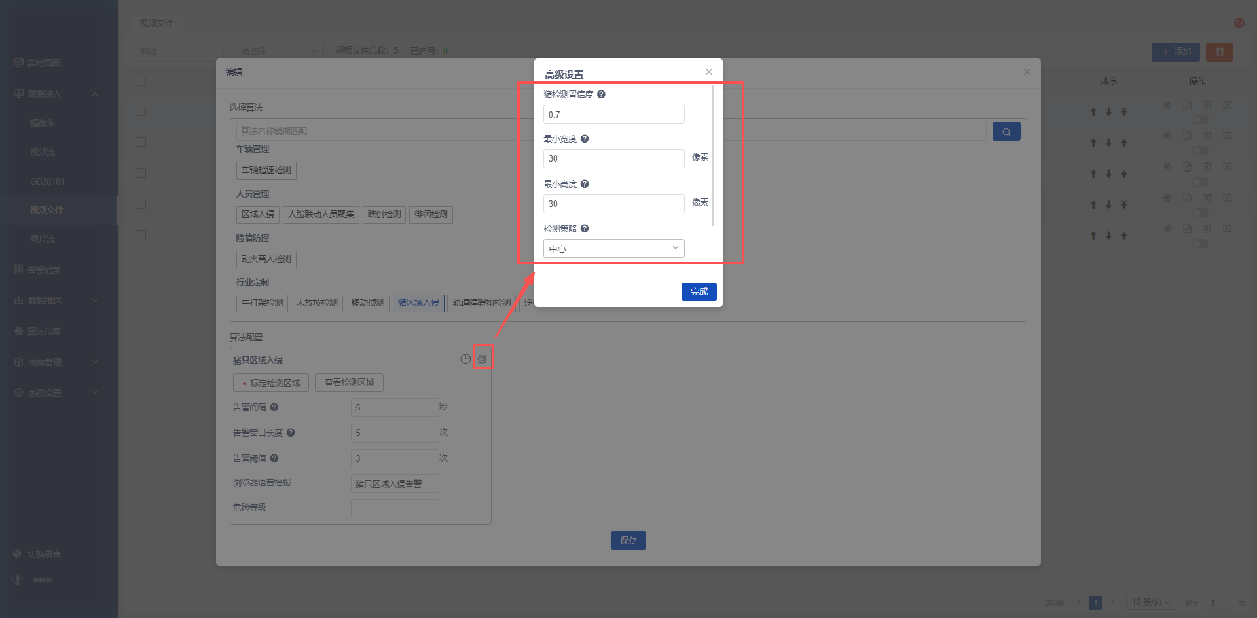Tick the third row checkbox
Screen dimensions: 1257x618
(x=141, y=173)
